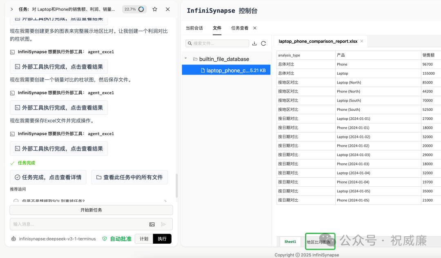The height and width of the screenshot is (258, 441).
Task: Click the shield icon beside 自动批准
Action: point(104,238)
